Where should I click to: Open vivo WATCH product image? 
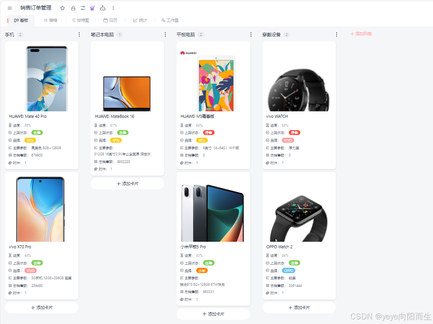tap(299, 90)
